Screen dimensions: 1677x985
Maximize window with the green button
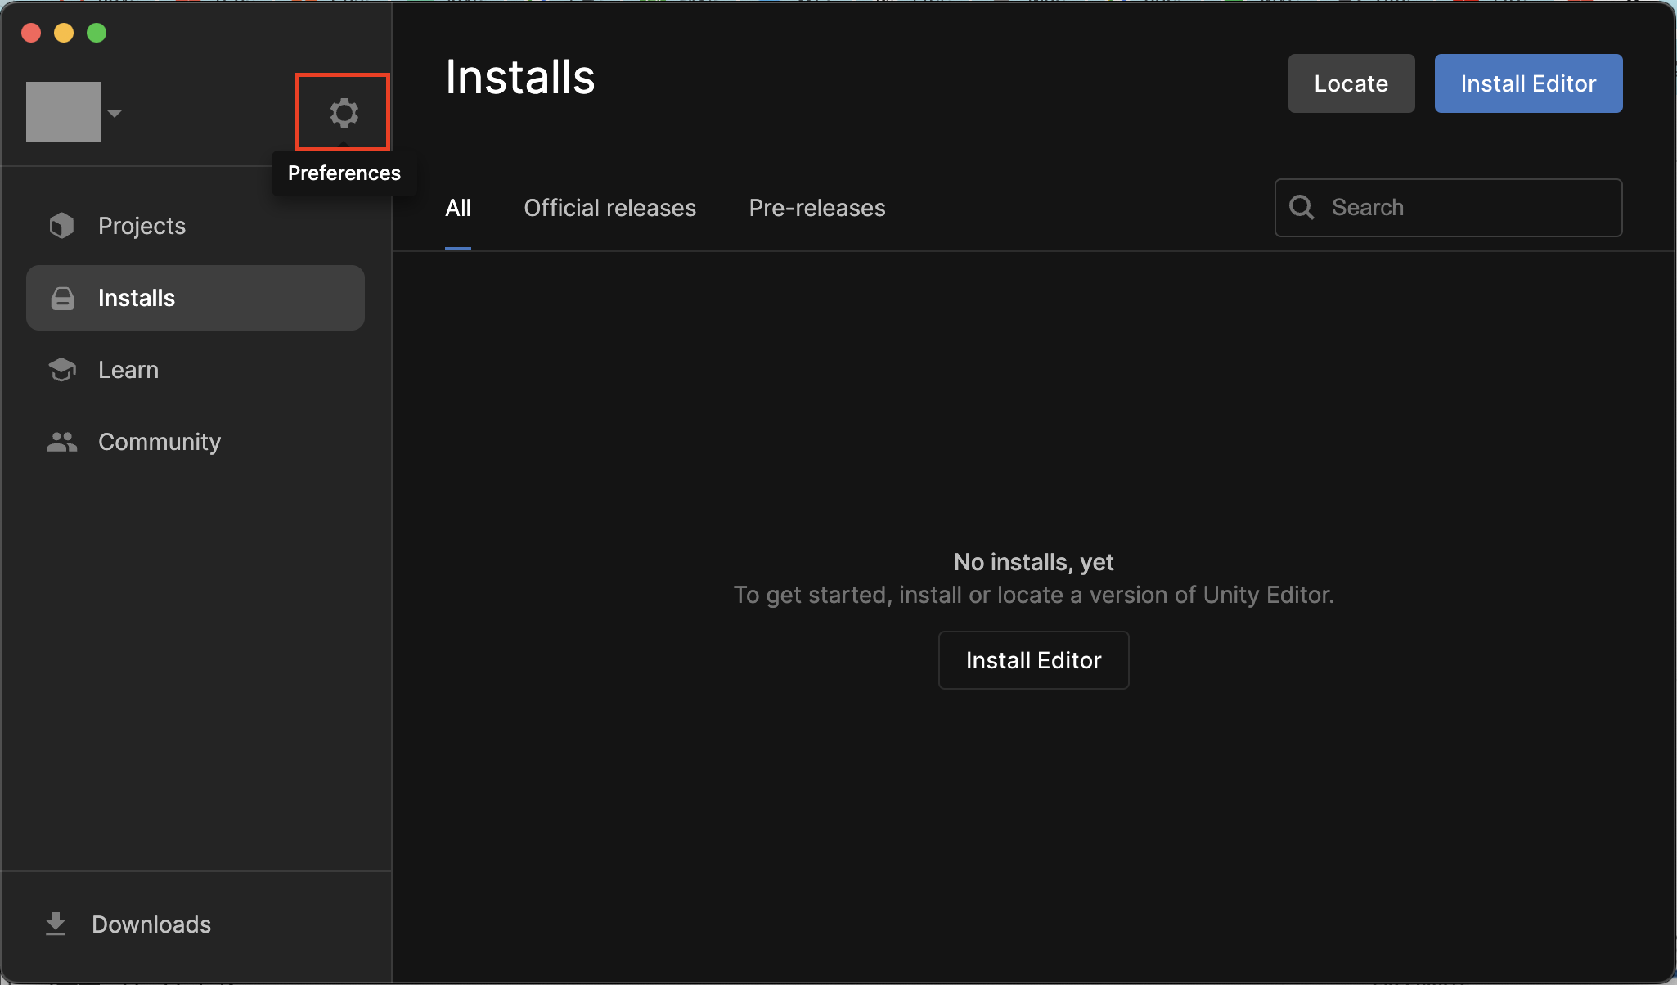97,33
